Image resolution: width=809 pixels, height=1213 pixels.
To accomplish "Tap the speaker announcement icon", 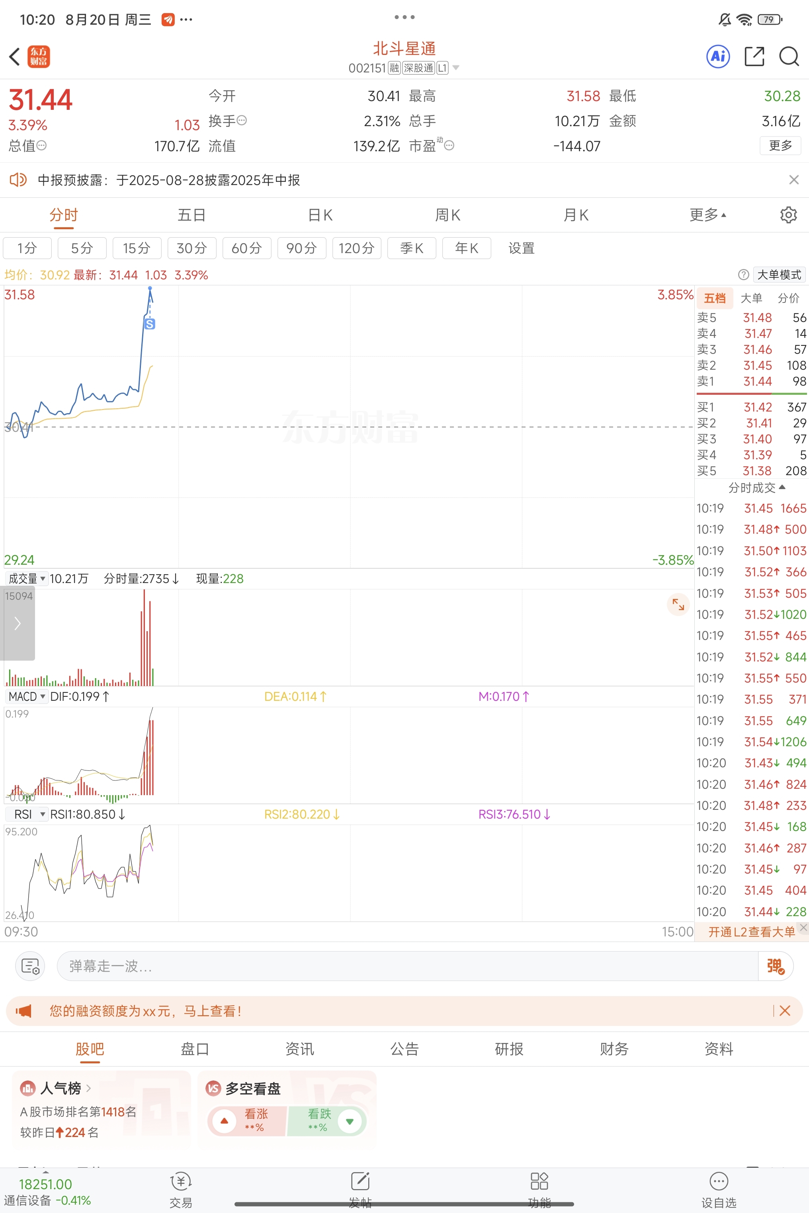I will point(18,179).
